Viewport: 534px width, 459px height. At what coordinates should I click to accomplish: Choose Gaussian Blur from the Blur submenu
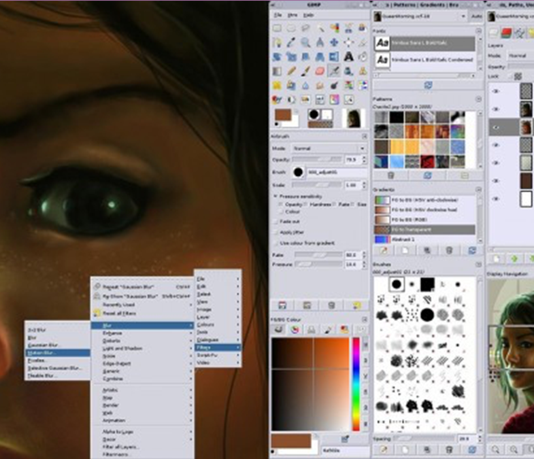[57, 345]
